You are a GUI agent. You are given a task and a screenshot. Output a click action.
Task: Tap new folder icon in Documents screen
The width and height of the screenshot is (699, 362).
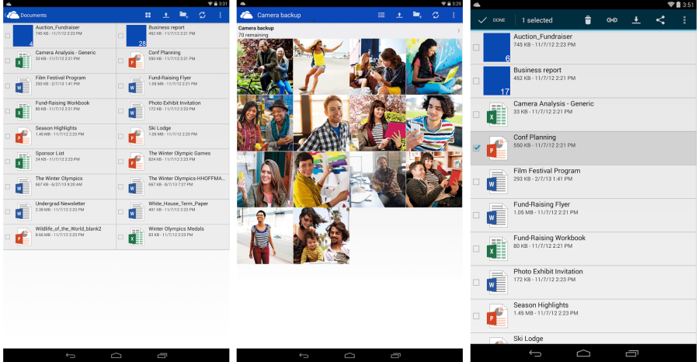pyautogui.click(x=183, y=16)
